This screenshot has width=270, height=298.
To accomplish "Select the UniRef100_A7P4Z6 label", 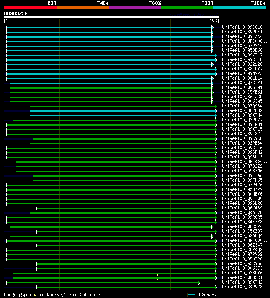I will click(242, 185).
